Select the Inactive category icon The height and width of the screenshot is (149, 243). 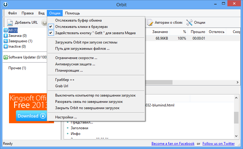click(x=6, y=46)
